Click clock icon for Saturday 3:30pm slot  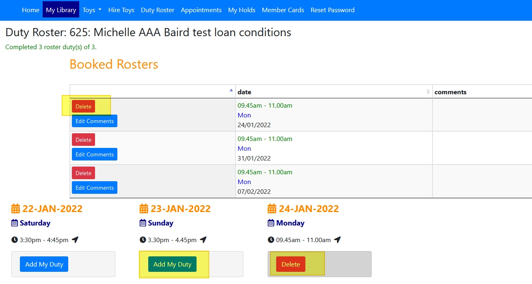[15, 240]
